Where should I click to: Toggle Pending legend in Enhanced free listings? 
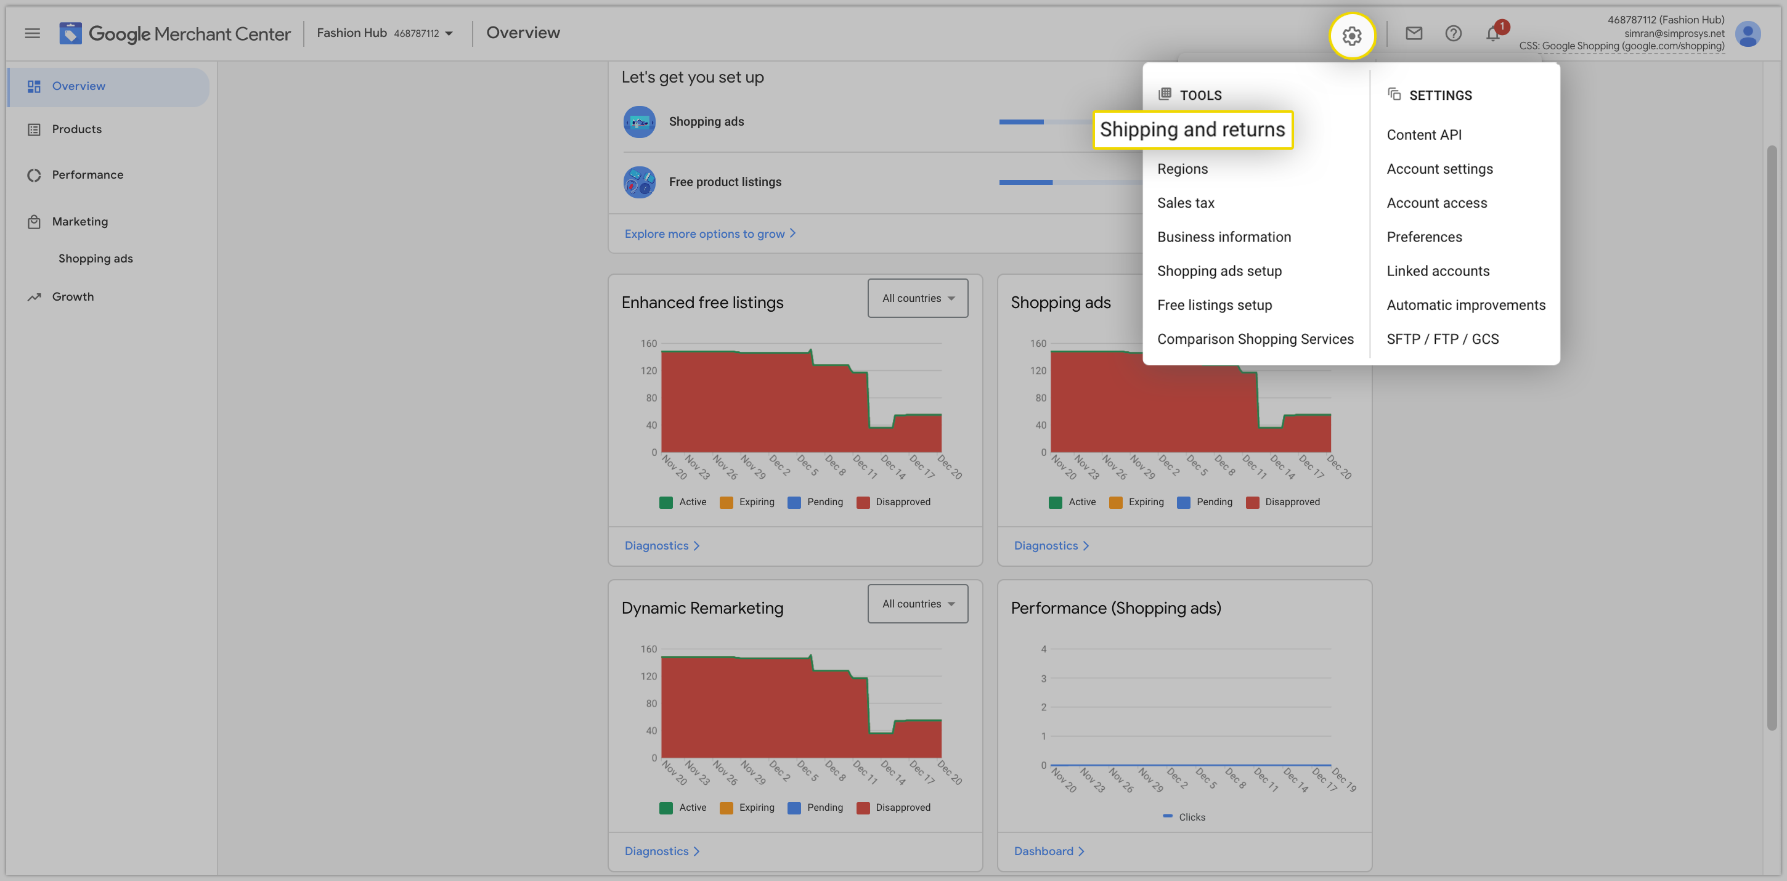[815, 502]
